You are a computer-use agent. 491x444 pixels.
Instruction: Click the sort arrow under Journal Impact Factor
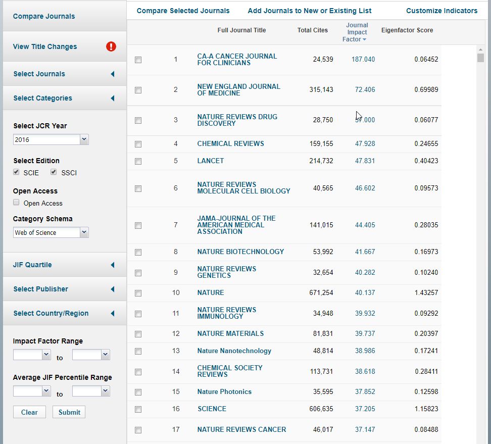364,39
